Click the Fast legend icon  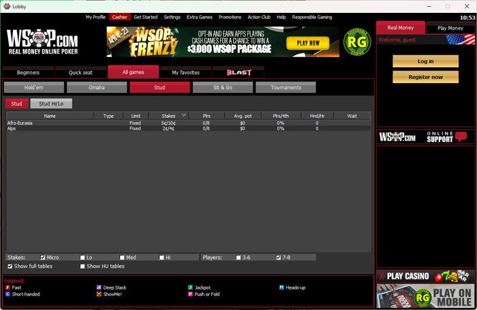pos(7,288)
